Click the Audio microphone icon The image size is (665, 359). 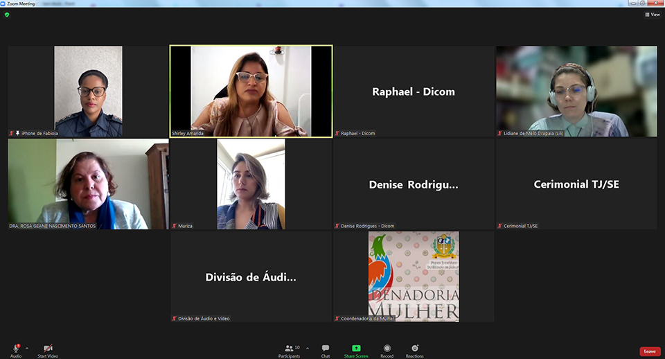click(x=15, y=348)
